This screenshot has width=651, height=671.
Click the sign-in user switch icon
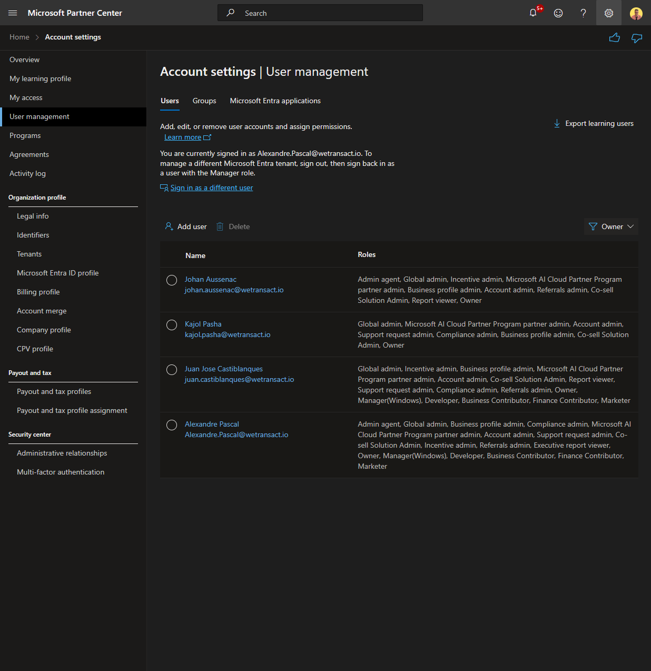(164, 188)
